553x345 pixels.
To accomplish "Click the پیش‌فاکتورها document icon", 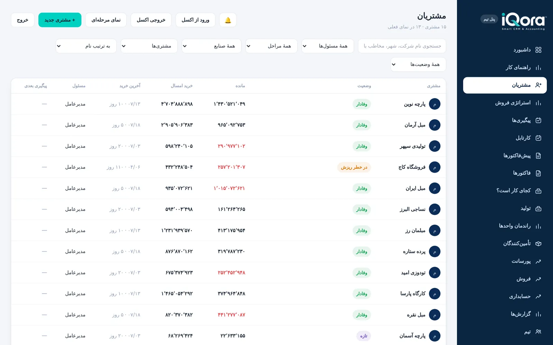I will pyautogui.click(x=538, y=156).
